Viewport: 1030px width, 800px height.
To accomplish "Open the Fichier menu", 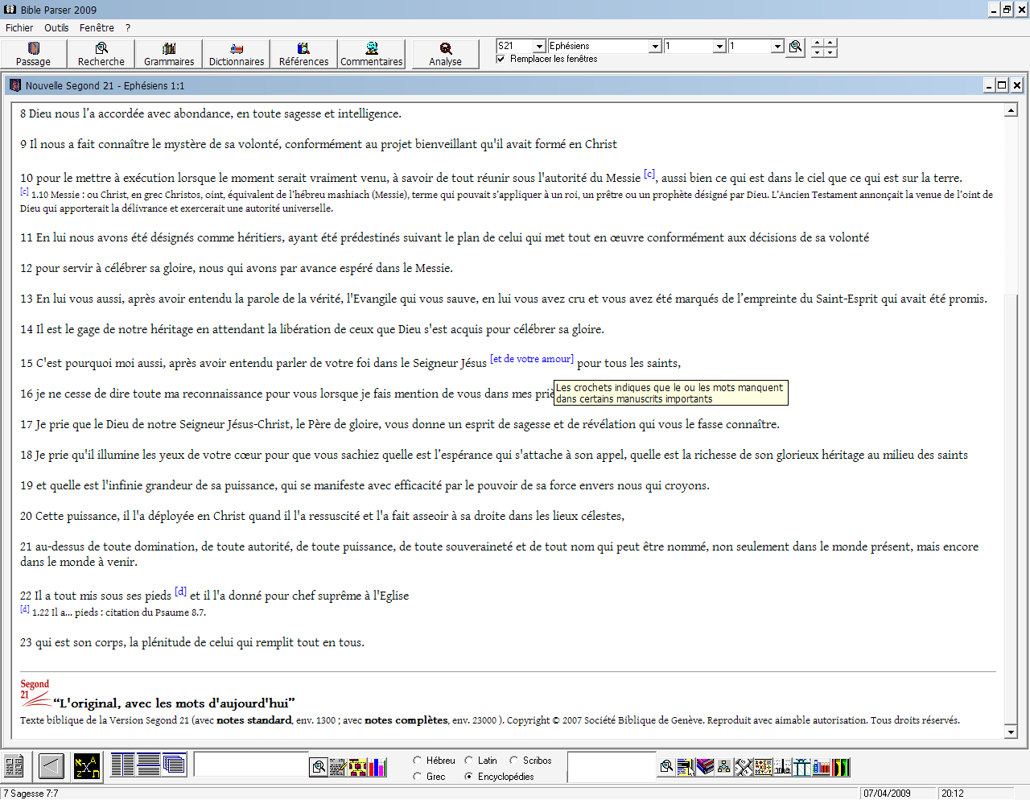I will pos(19,27).
